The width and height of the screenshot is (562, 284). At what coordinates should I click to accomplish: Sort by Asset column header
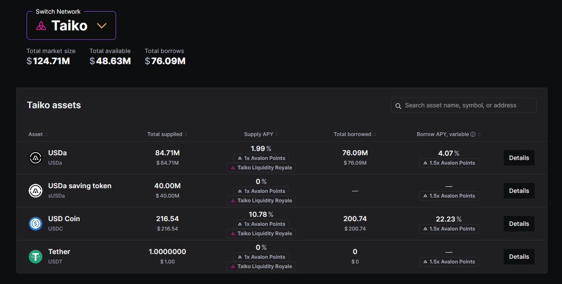click(38, 134)
